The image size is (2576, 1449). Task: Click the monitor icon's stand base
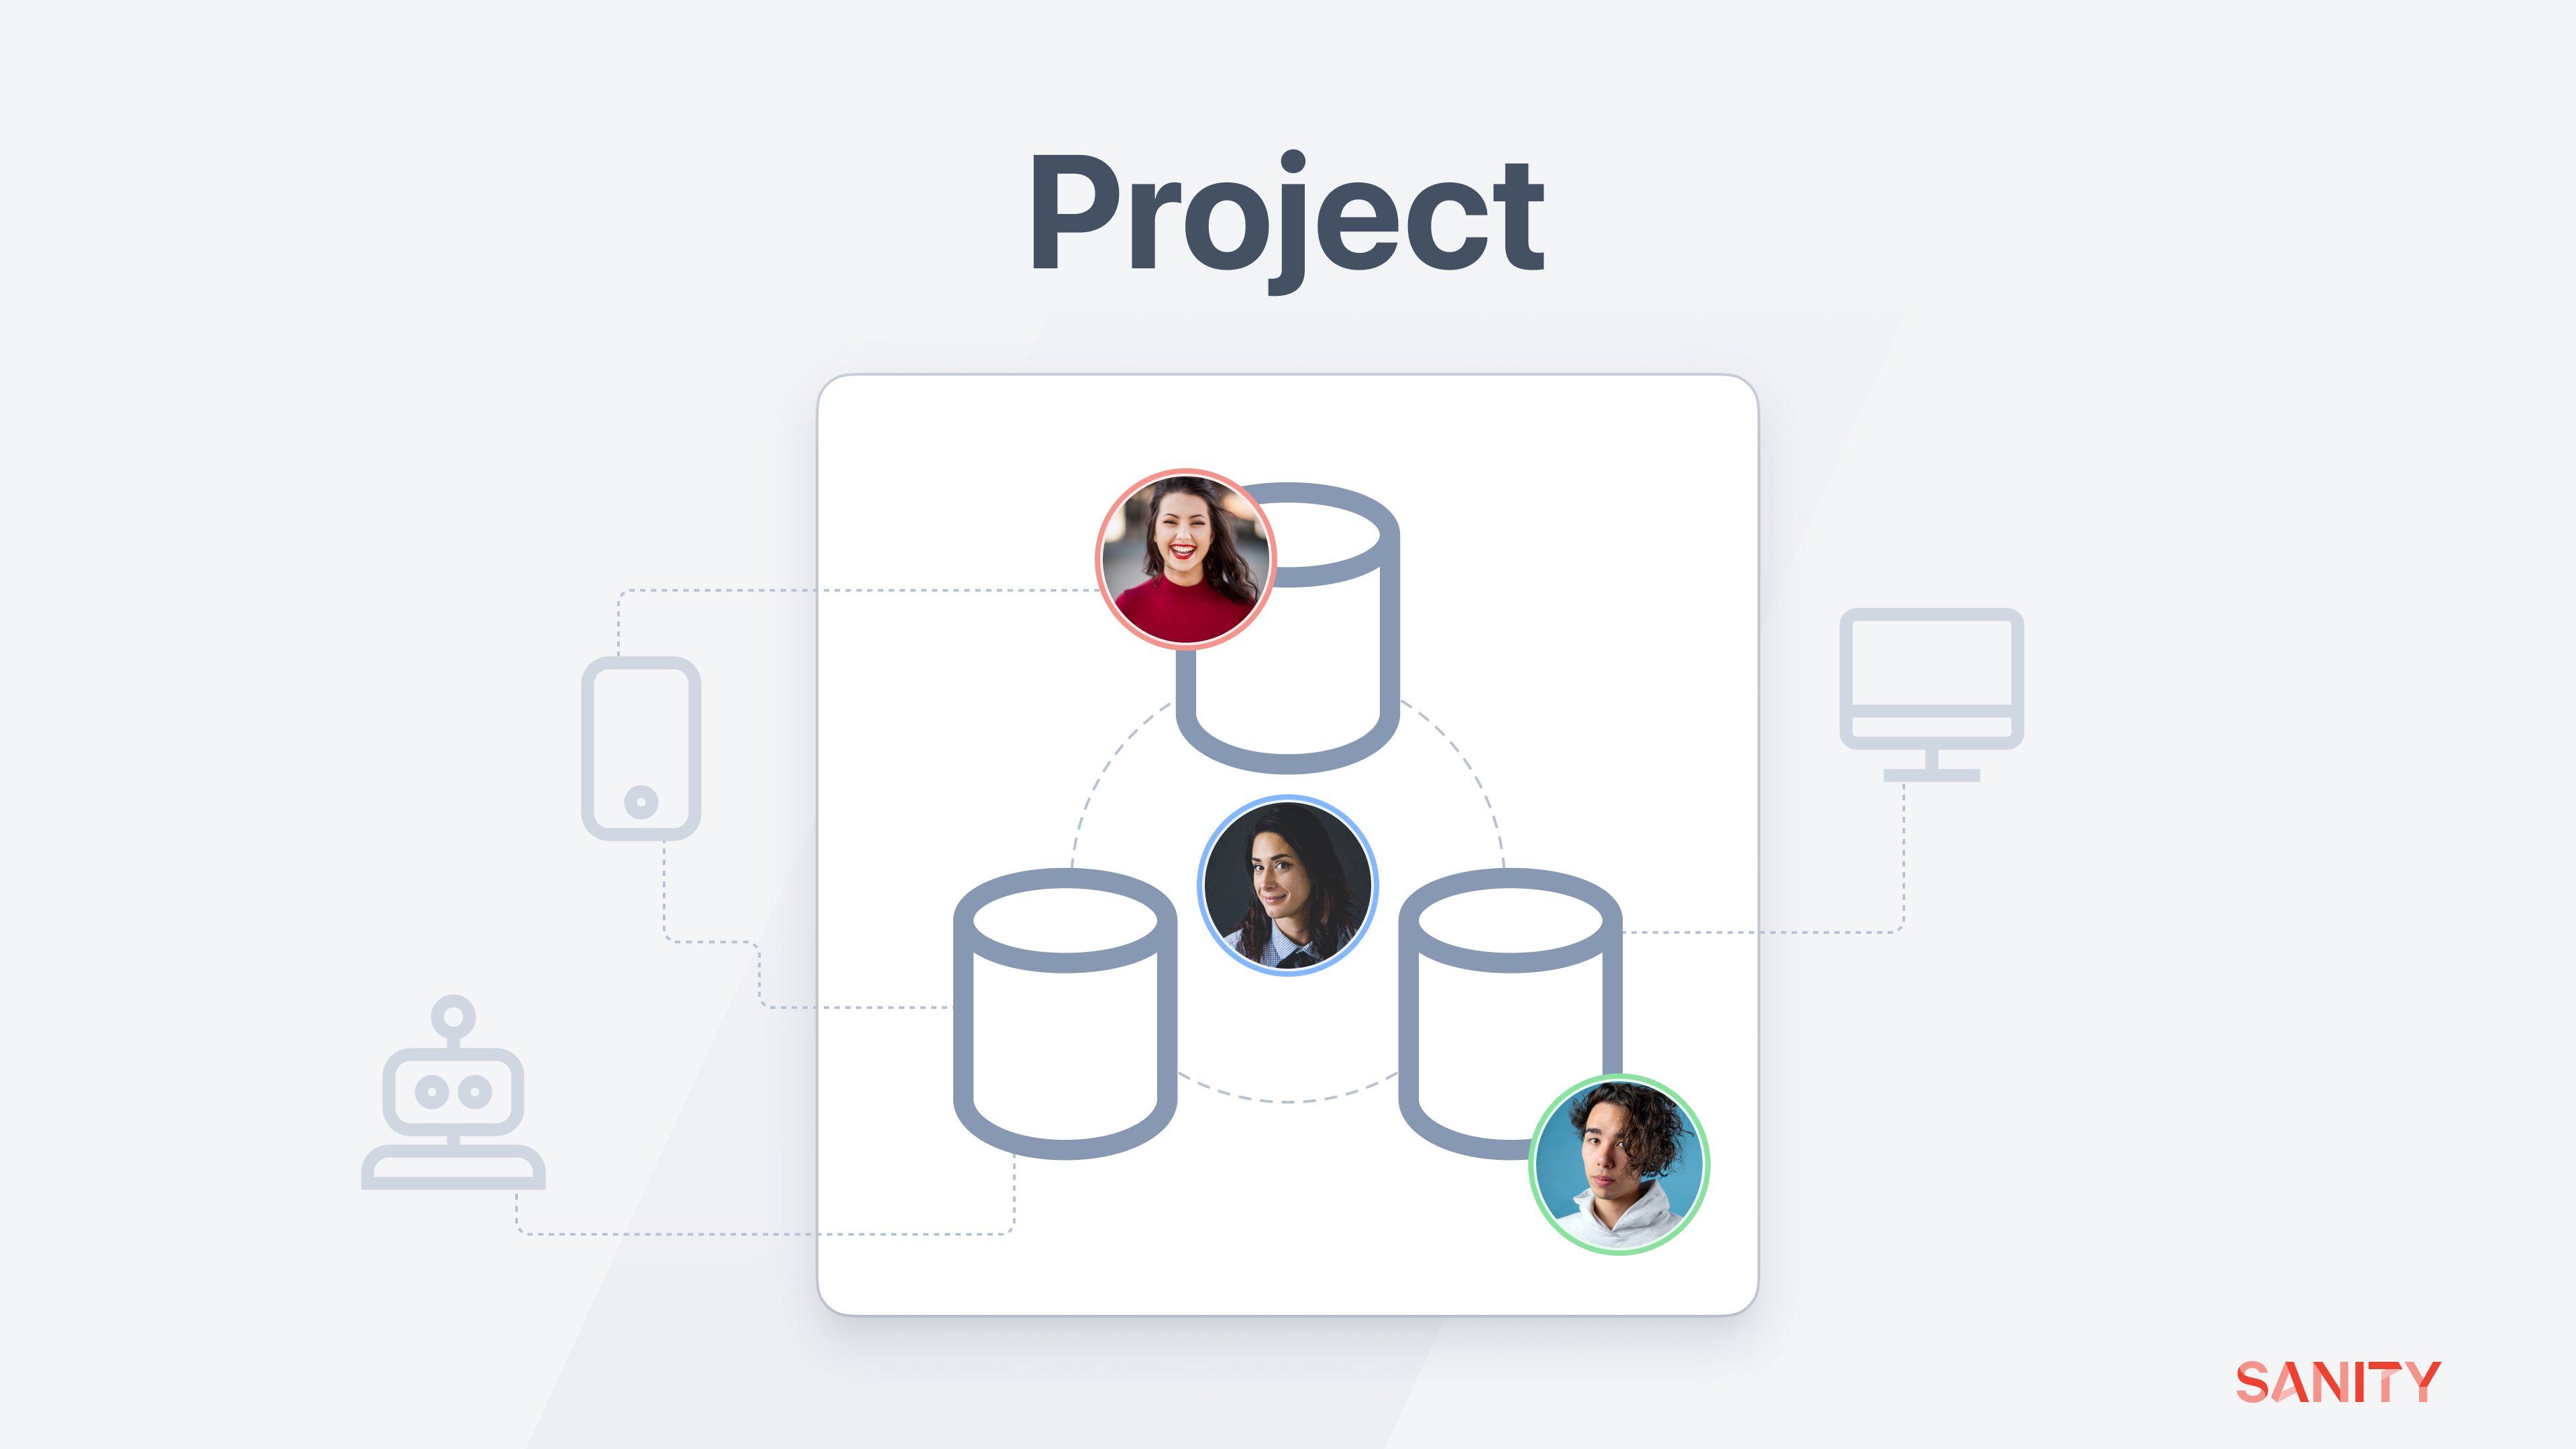tap(1931, 775)
